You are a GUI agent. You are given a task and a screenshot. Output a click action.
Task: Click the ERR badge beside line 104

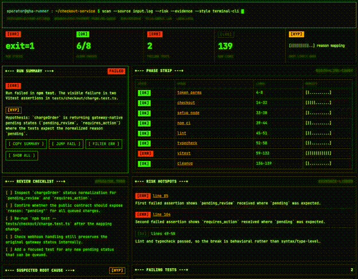pos(143,215)
